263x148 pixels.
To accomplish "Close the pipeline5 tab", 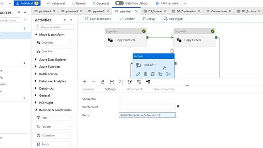I will (x=54, y=11).
